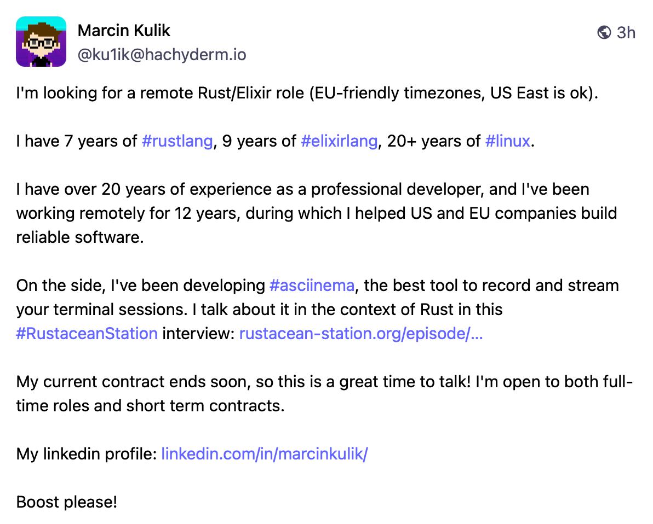
Task: Open the Marcin Kulik display name
Action: (x=124, y=31)
